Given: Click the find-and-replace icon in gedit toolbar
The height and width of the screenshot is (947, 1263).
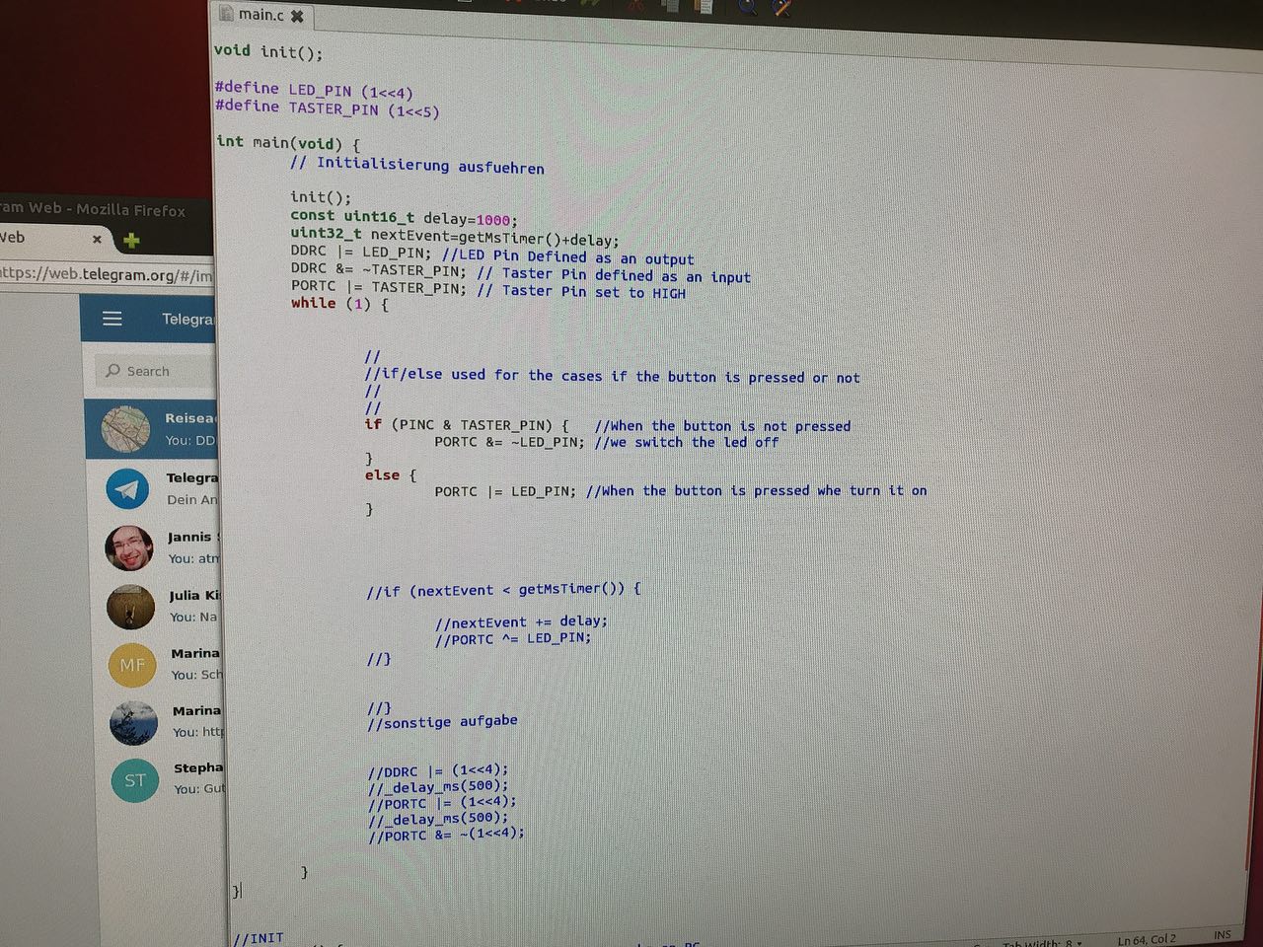Looking at the screenshot, I should (782, 7).
